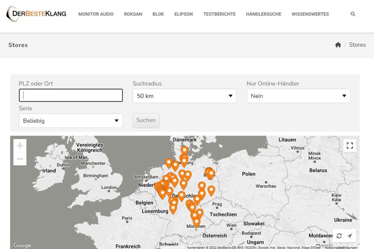Viewport: 374px width, 249px height.
Task: Toggle fullscreen map view
Action: pos(350,146)
